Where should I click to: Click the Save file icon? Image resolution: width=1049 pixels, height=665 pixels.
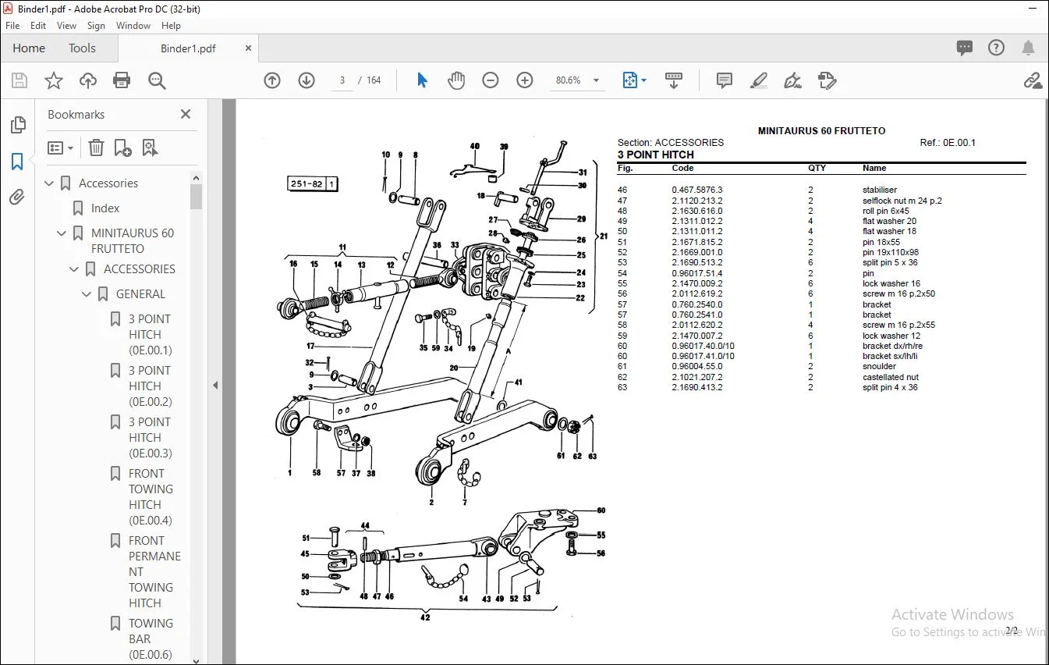pos(19,80)
